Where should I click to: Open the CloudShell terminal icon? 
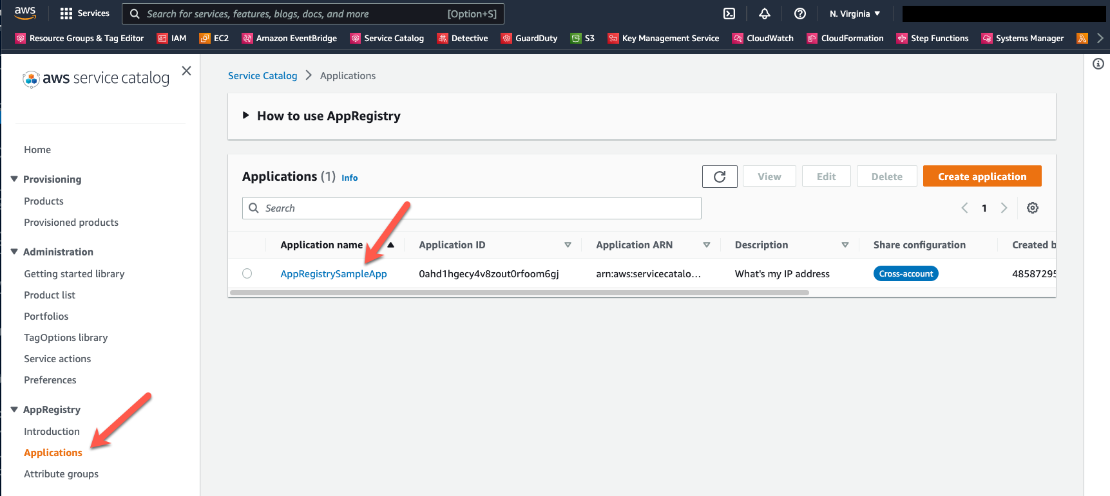click(x=729, y=14)
